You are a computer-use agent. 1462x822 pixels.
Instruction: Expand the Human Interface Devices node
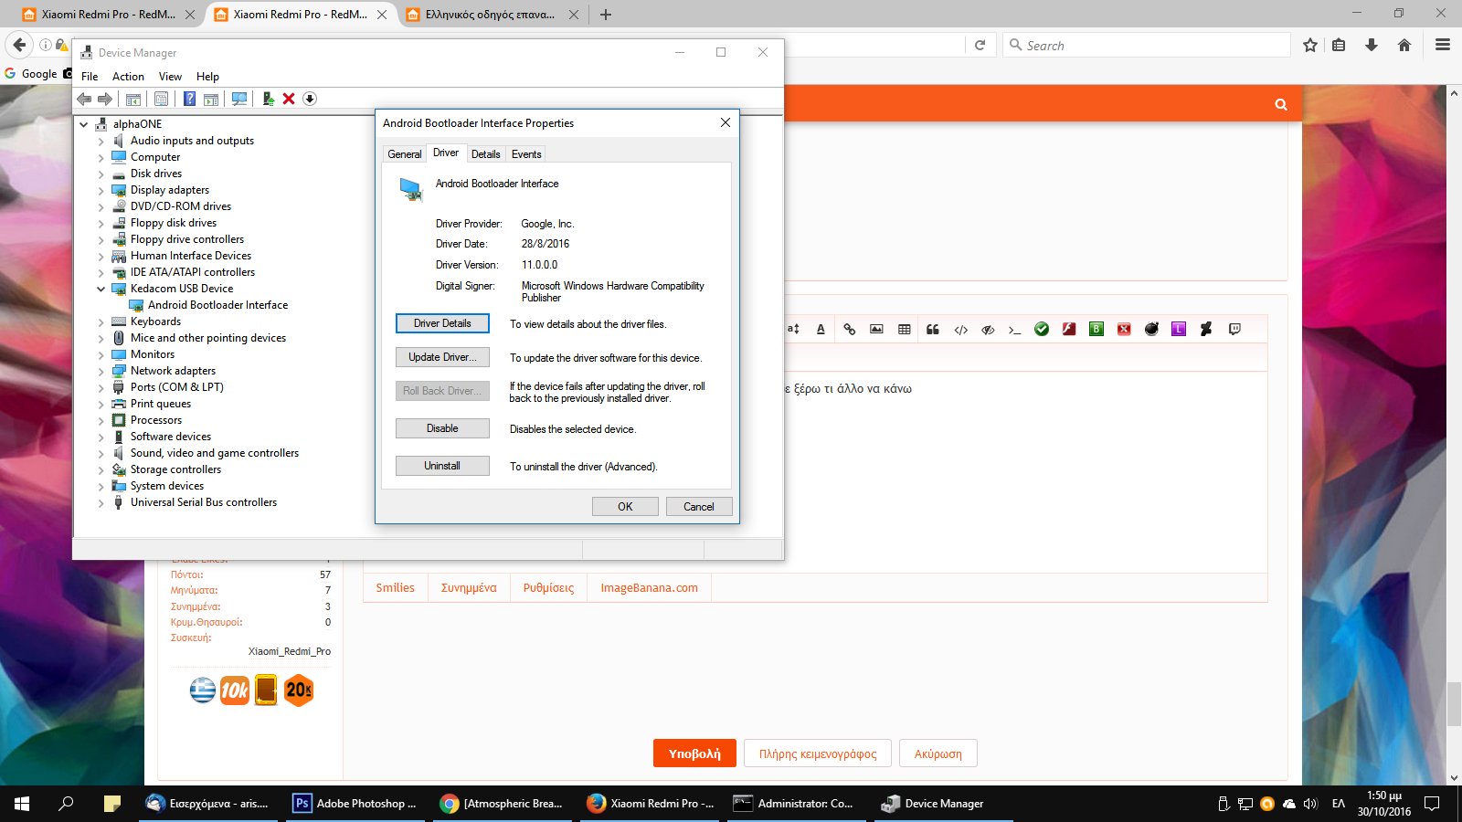pyautogui.click(x=101, y=257)
